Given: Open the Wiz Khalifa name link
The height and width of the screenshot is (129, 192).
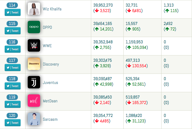Looking at the screenshot, I should coord(52,9).
